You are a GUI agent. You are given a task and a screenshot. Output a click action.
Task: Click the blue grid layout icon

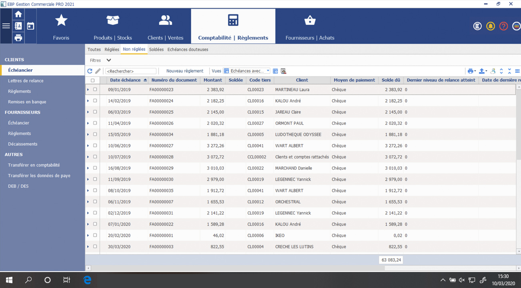pos(517,71)
